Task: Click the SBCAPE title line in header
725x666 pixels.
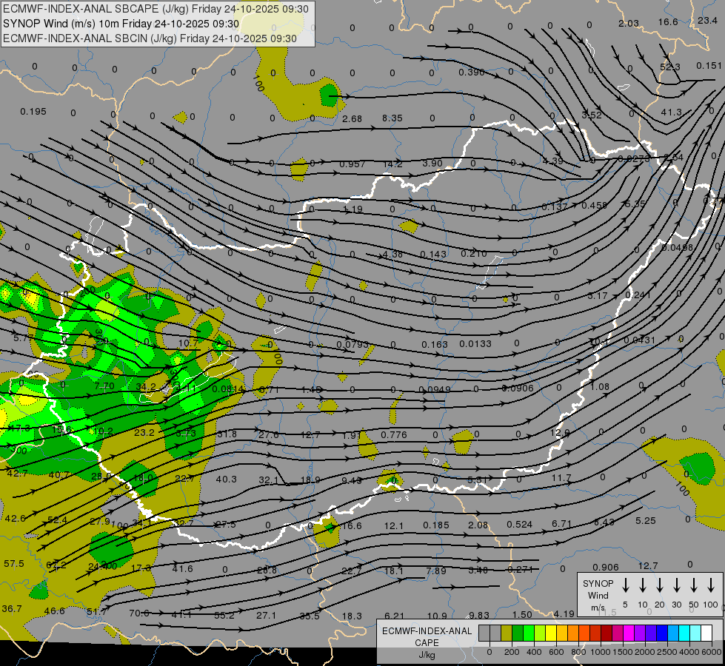Action: [156, 9]
